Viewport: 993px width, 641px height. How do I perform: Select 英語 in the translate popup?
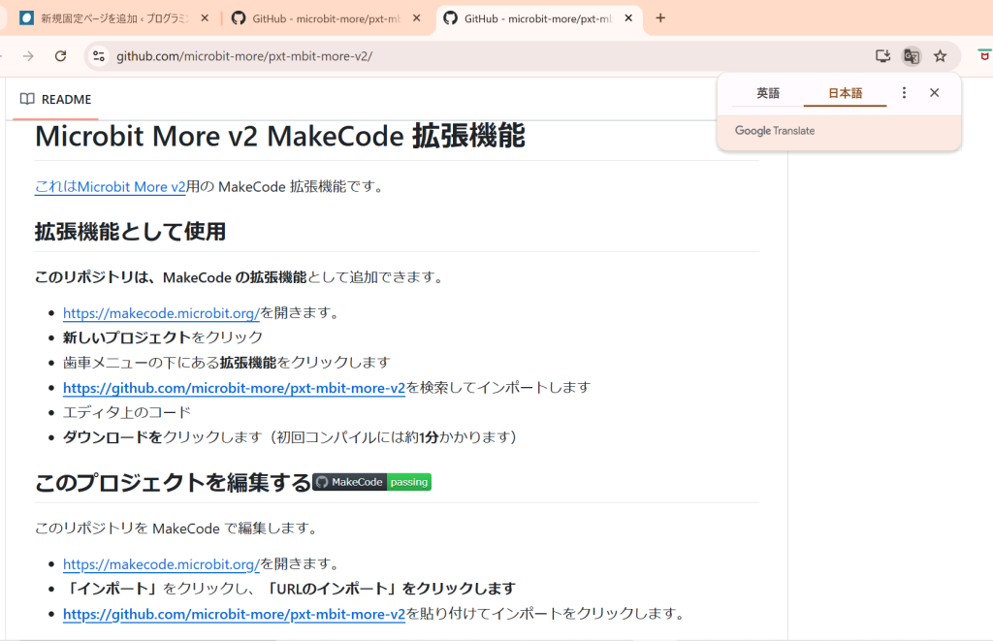(768, 93)
